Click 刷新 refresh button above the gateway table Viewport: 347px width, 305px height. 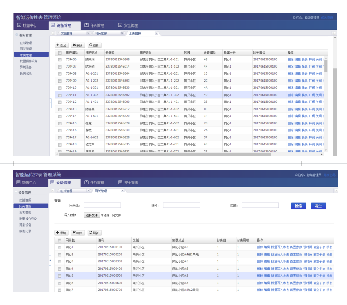coord(94,233)
